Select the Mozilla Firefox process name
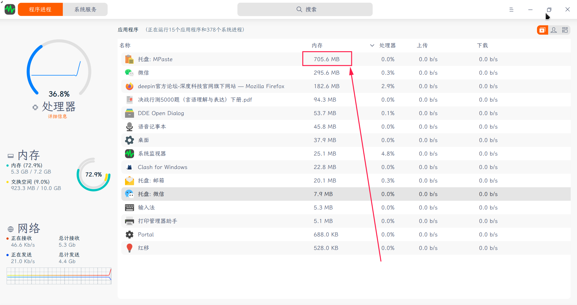Screen dimensions: 577x305 coord(211,86)
